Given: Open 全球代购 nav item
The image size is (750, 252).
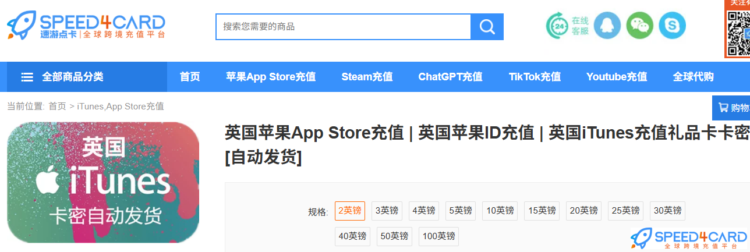Looking at the screenshot, I should coord(694,77).
